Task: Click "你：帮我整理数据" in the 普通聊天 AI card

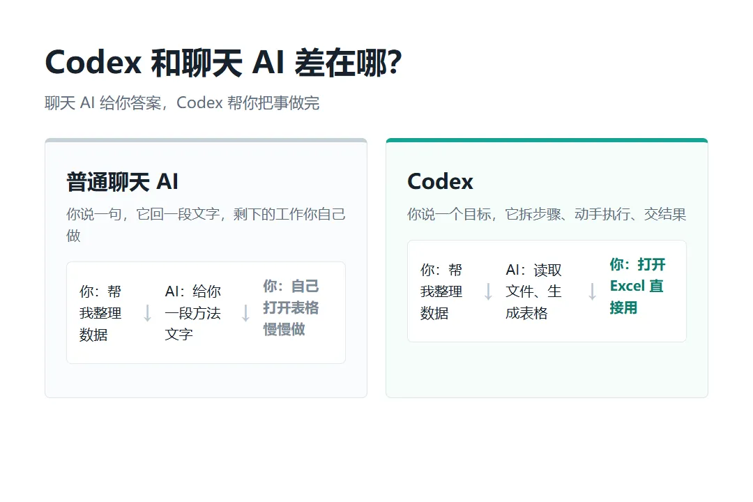Action: [x=100, y=313]
